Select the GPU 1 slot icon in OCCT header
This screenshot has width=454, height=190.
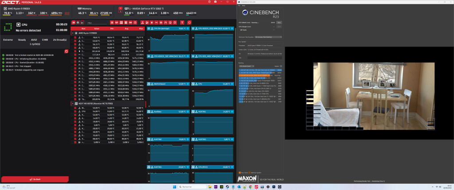point(120,8)
